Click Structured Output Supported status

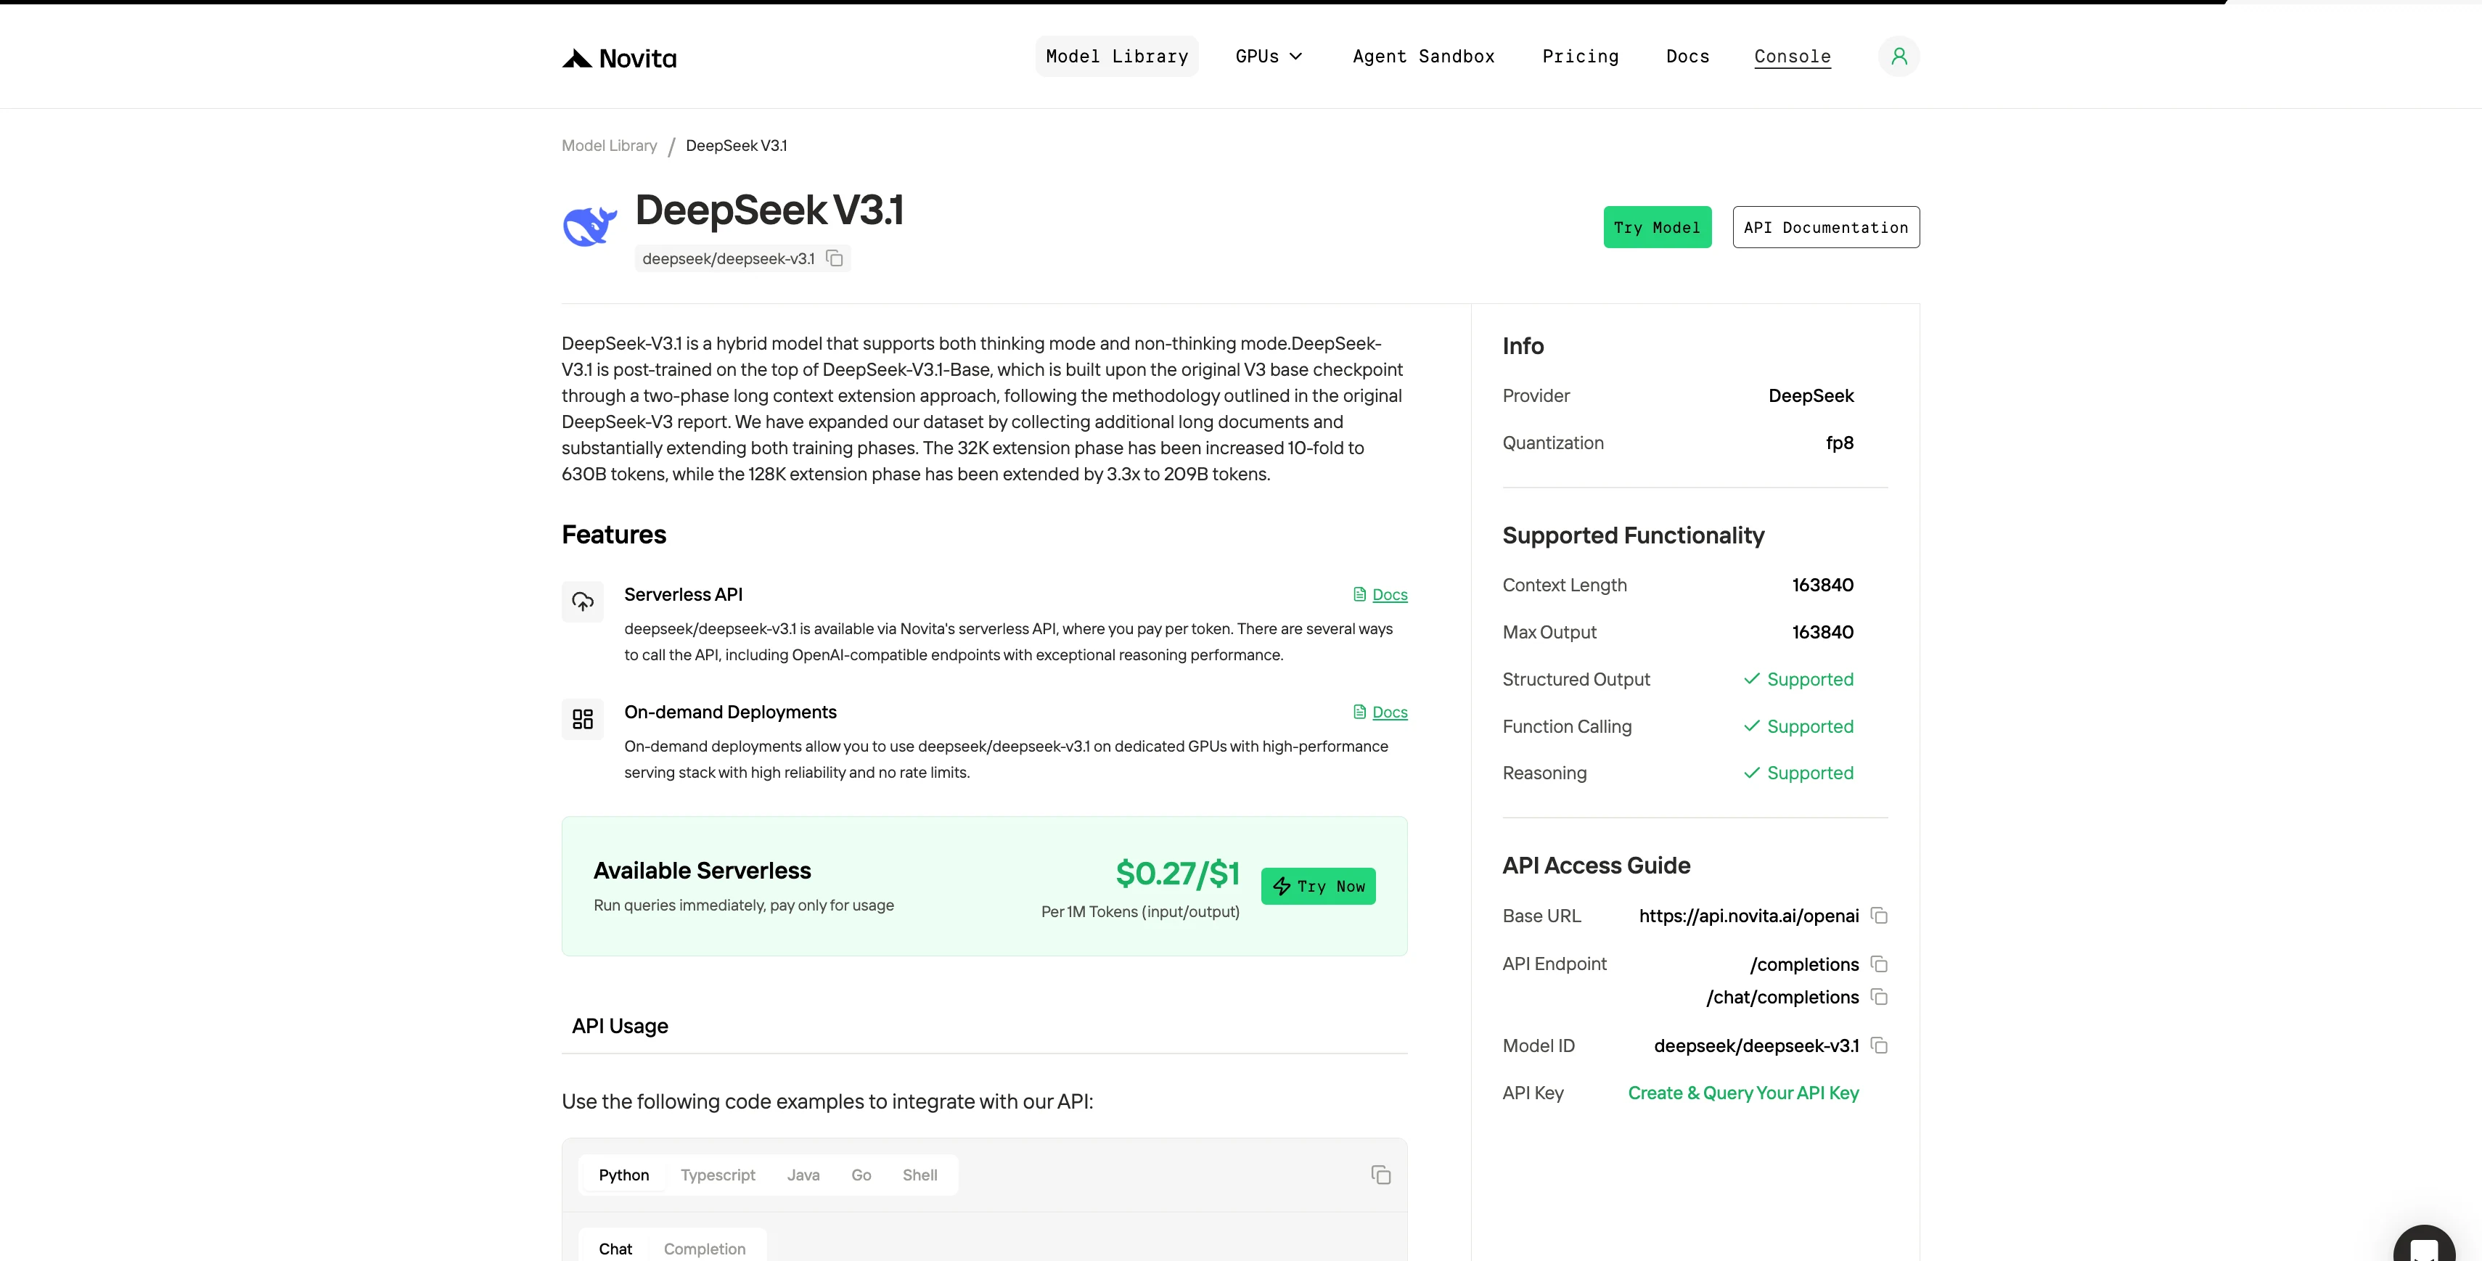point(1798,679)
